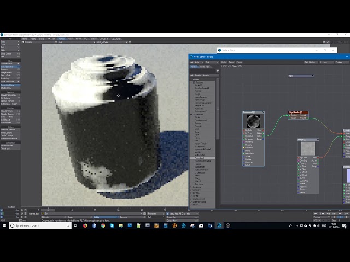Select the Edge Shader node title bar
The height and width of the screenshot is (262, 350).
(x=298, y=112)
